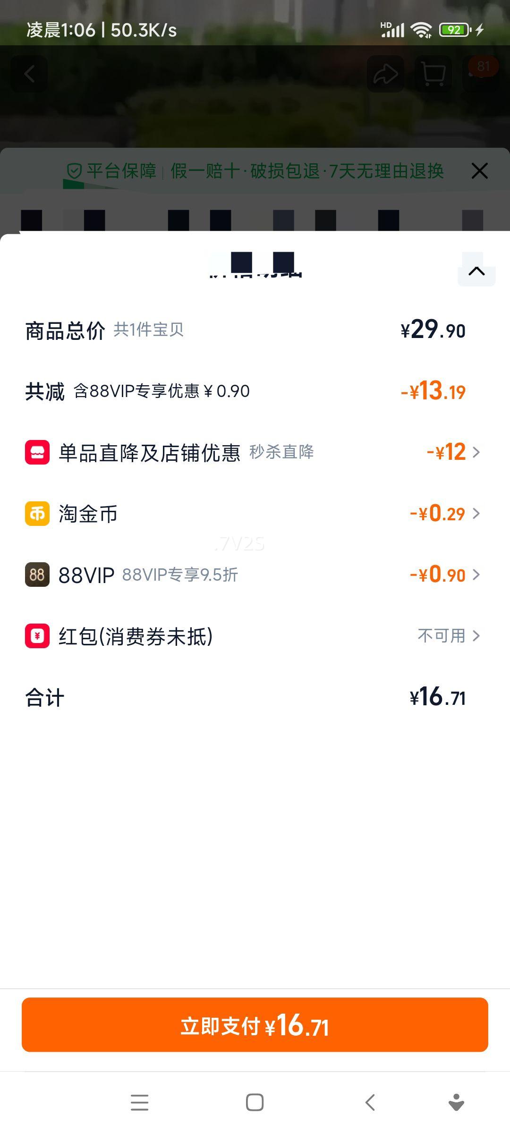Tap the 88VIP badge icon
510x1133 pixels.
37,575
